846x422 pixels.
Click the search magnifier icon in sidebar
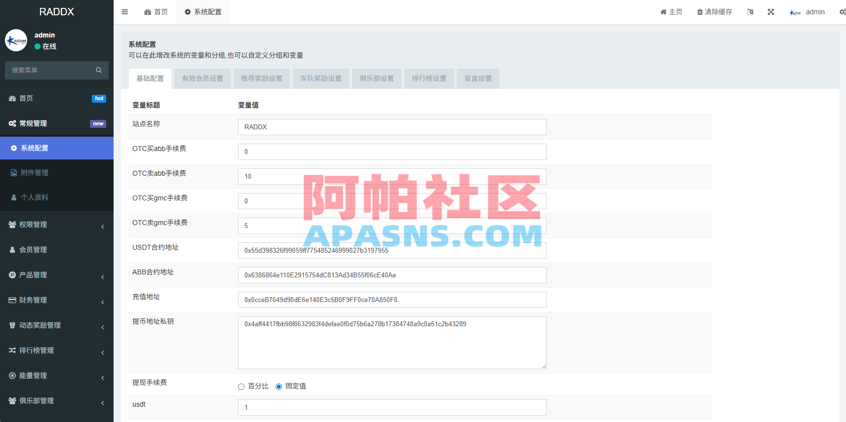(99, 70)
